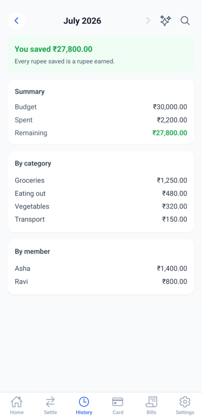Open the sparkle insights icon
The image size is (202, 418).
[x=166, y=21]
